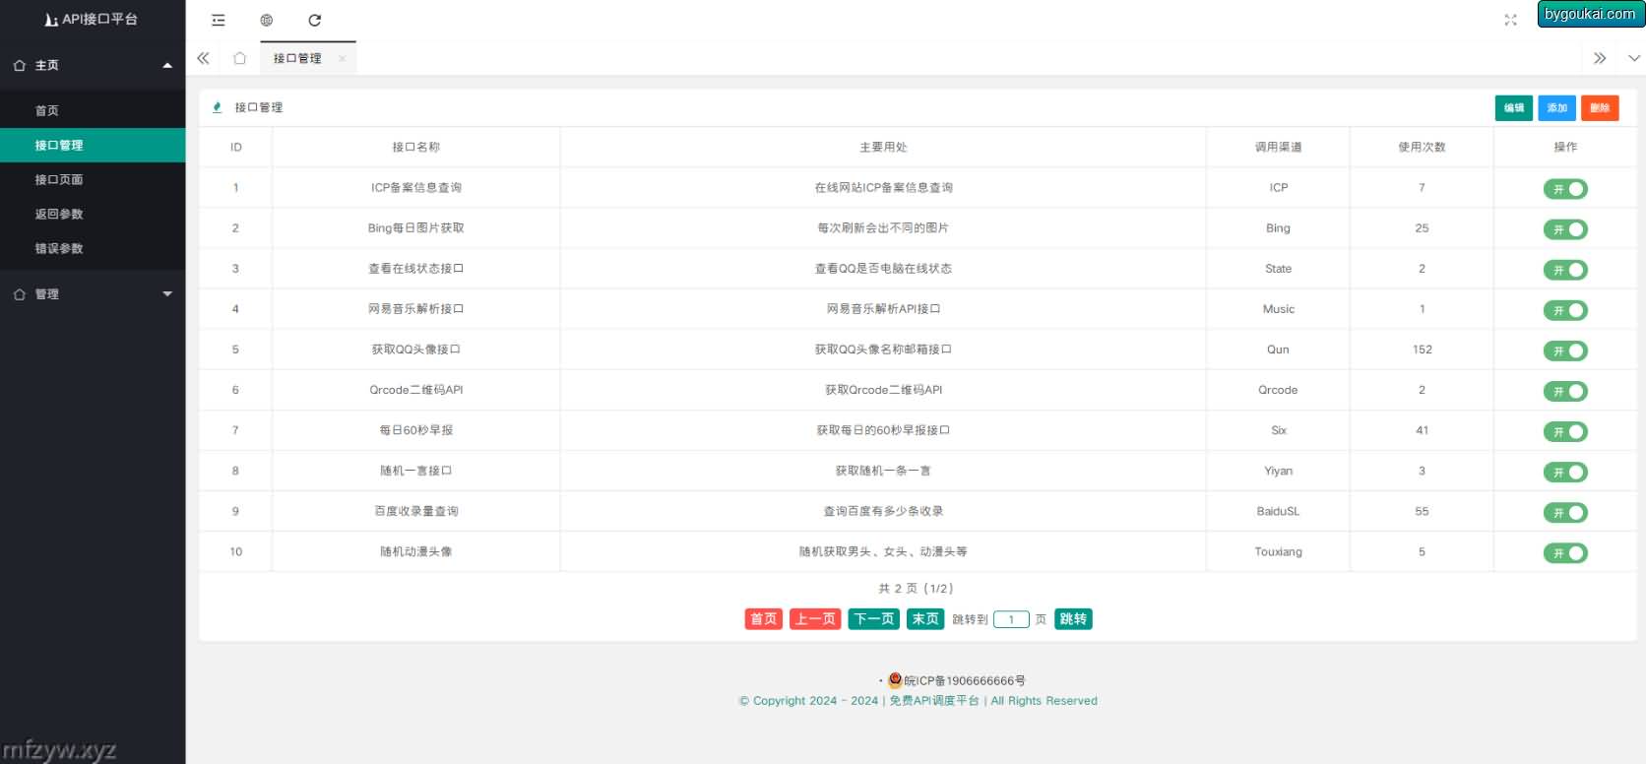This screenshot has width=1646, height=764.
Task: Turn off the 随机动漫头像 switch
Action: click(1564, 553)
